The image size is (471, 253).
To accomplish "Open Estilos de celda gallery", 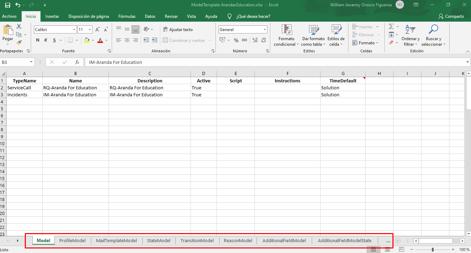I will (x=336, y=35).
